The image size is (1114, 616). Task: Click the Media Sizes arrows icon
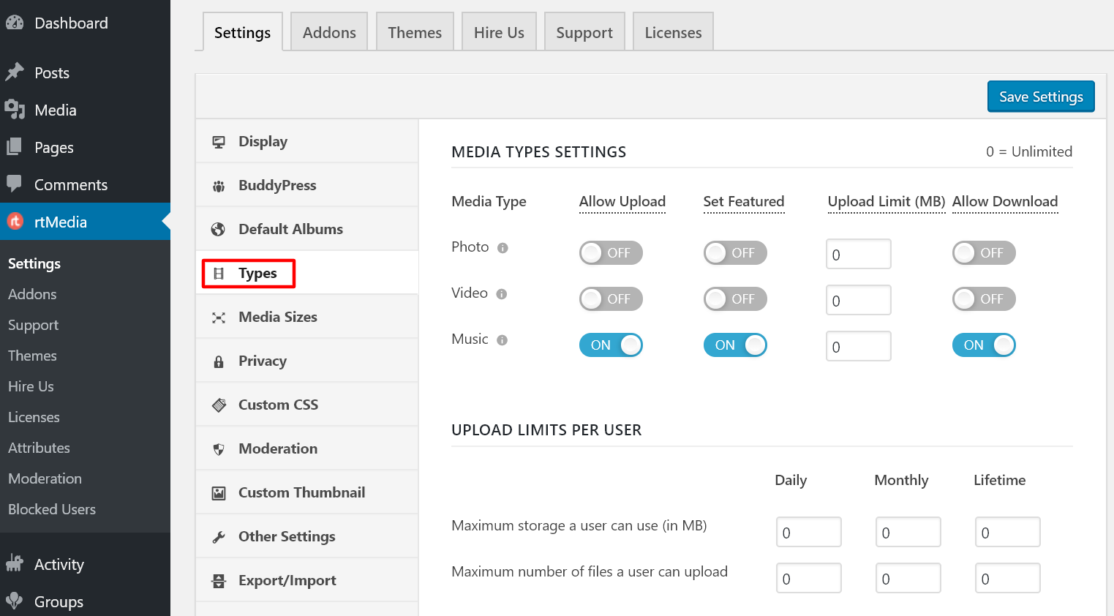(x=218, y=316)
